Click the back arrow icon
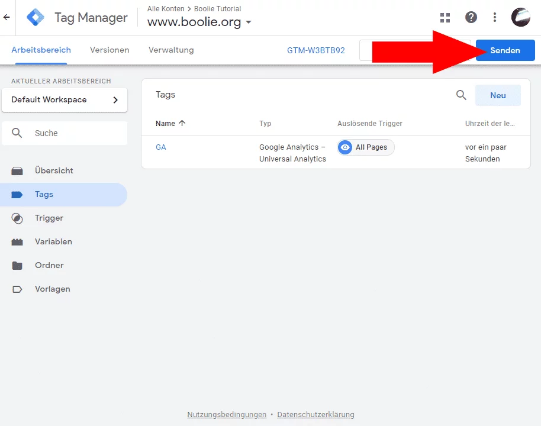 [x=7, y=17]
